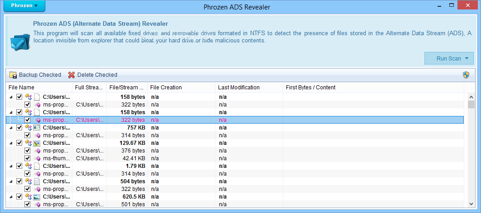Click the Backup Checked button label

[x=40, y=75]
